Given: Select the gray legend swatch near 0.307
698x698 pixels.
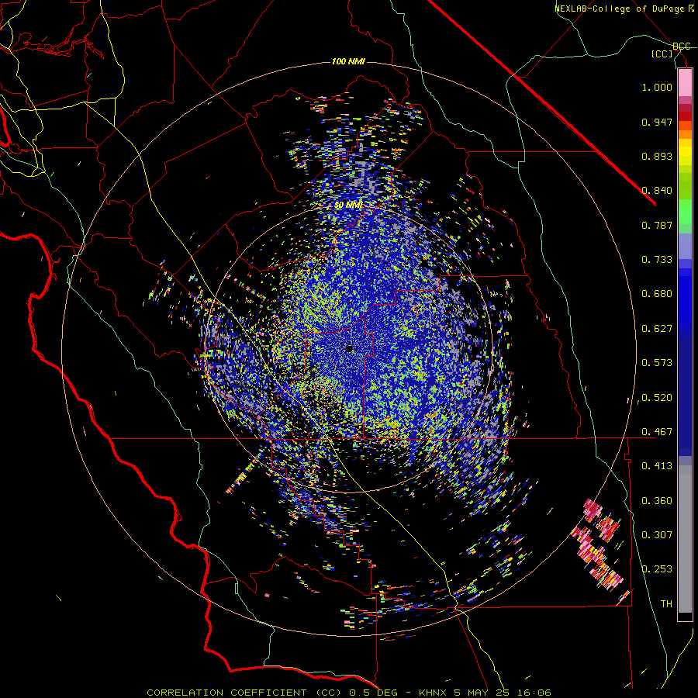Looking at the screenshot, I should [x=685, y=539].
